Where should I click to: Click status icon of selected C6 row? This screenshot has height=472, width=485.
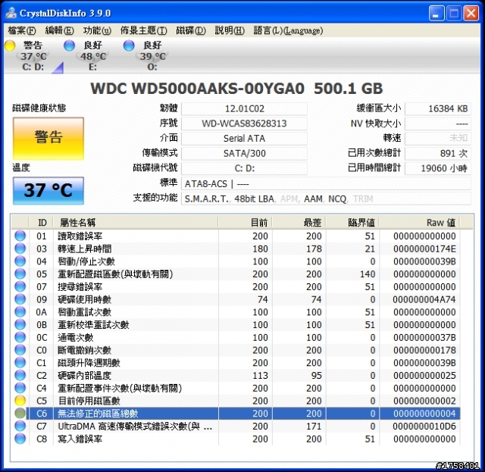click(20, 413)
